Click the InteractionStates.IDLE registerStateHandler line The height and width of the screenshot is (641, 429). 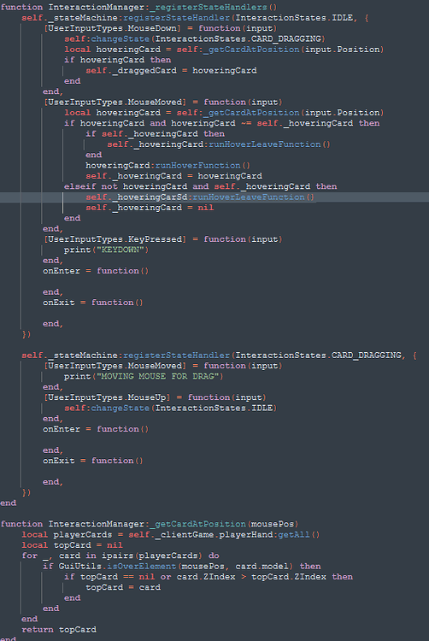point(195,18)
